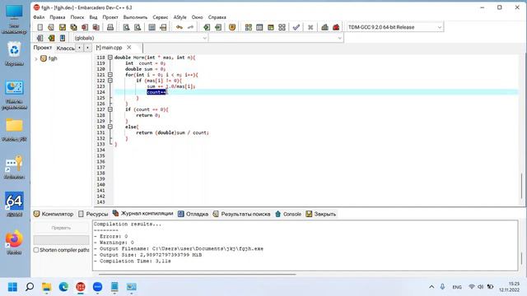
Task: Open Microsoft Edge from the taskbar
Action: (63, 287)
